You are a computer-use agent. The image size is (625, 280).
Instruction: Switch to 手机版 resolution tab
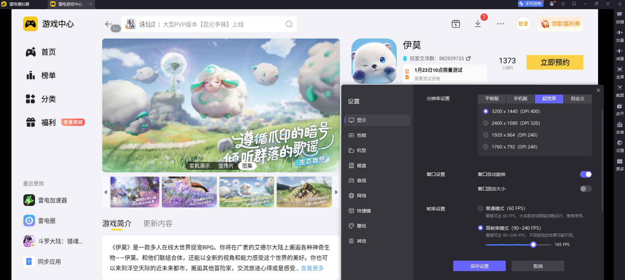point(521,99)
